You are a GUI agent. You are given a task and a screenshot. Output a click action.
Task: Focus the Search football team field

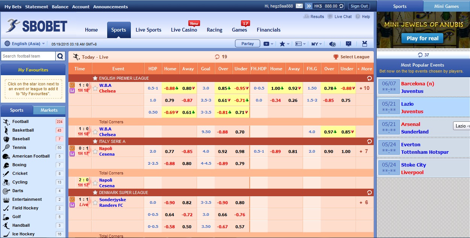[x=28, y=56]
